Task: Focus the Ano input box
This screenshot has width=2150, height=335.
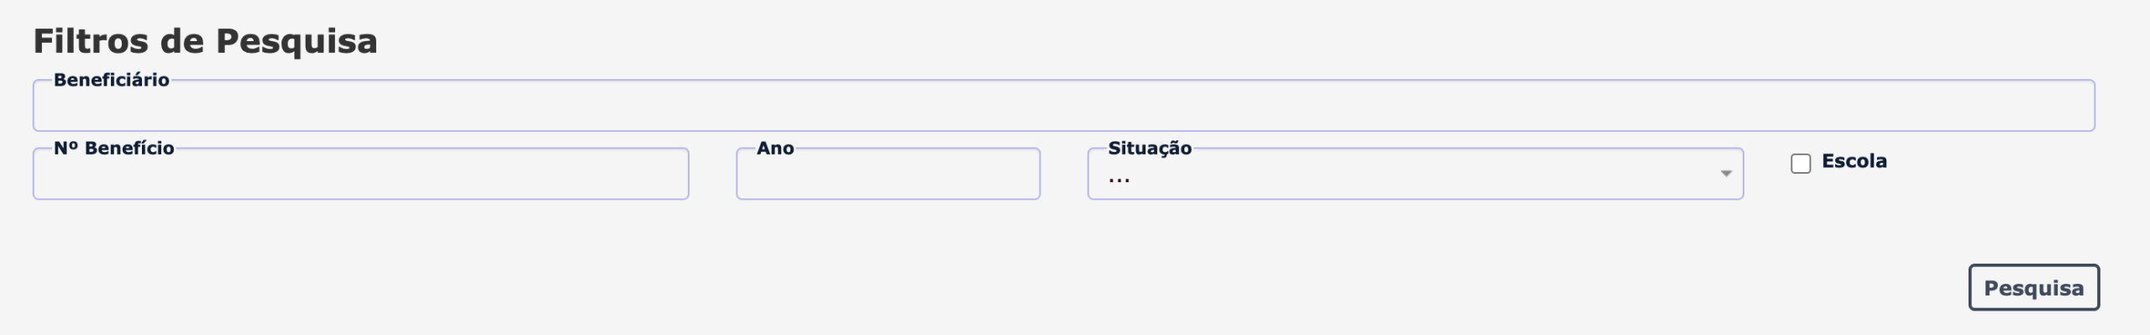Action: [888, 174]
